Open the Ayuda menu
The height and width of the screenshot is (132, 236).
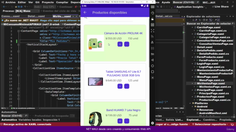pyautogui.click(x=166, y=3)
